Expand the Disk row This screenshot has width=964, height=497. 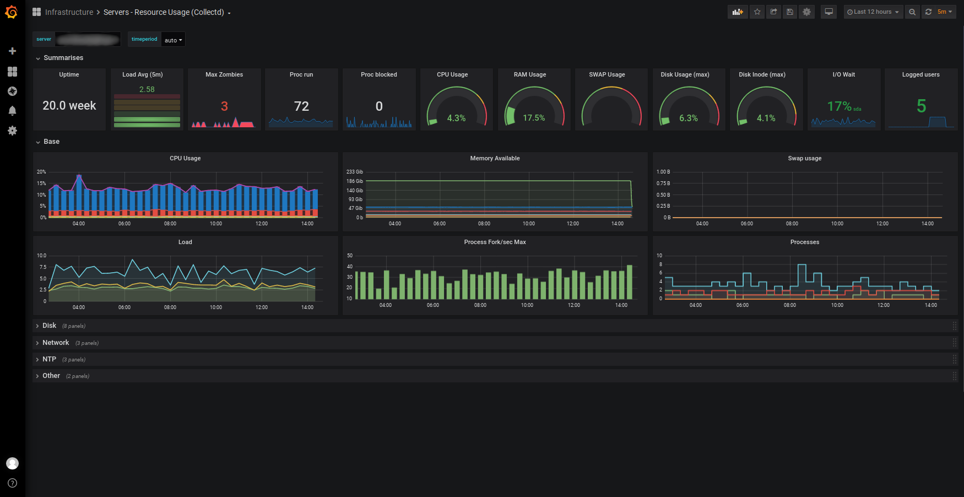point(49,326)
